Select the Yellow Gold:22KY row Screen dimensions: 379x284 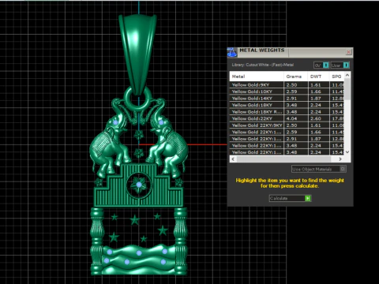coord(287,118)
